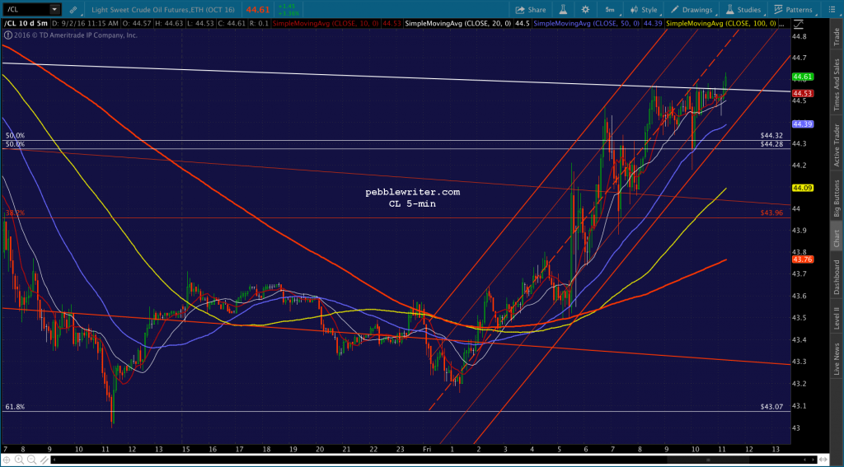844x467 pixels.
Task: Click the Fri date label on time axis
Action: pos(428,448)
